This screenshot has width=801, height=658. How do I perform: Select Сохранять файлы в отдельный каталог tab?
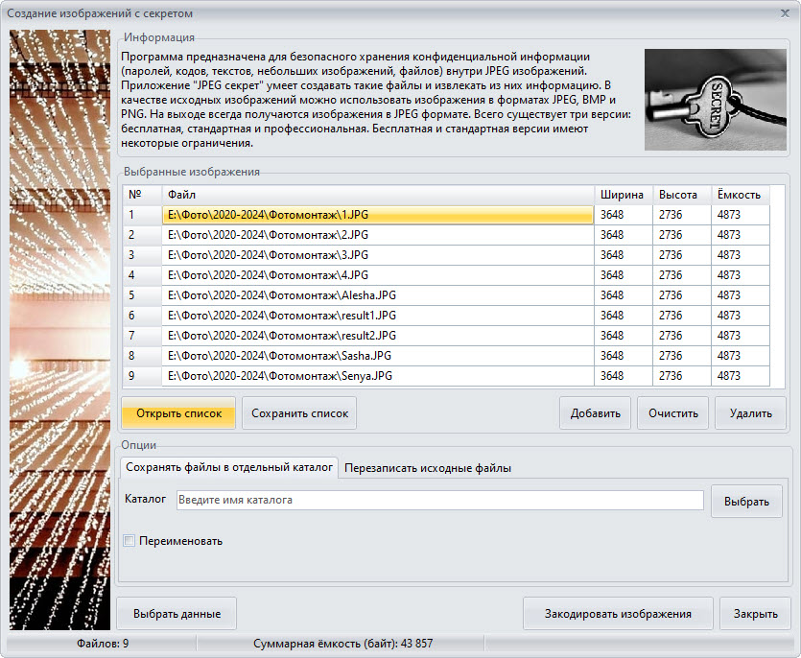pos(229,468)
